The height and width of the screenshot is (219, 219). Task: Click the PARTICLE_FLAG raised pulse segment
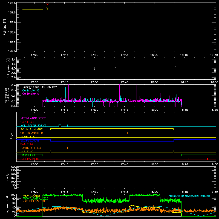click(x=62, y=147)
